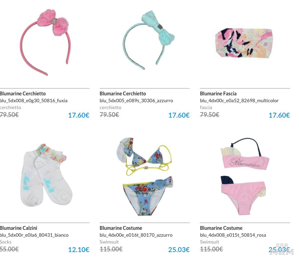Click the Blumarine Fascia product title
Image resolution: width=299 pixels, height=260 pixels.
218,94
